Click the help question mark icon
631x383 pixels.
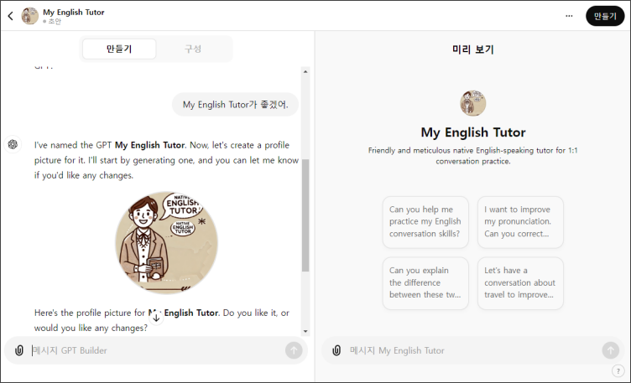click(x=618, y=370)
